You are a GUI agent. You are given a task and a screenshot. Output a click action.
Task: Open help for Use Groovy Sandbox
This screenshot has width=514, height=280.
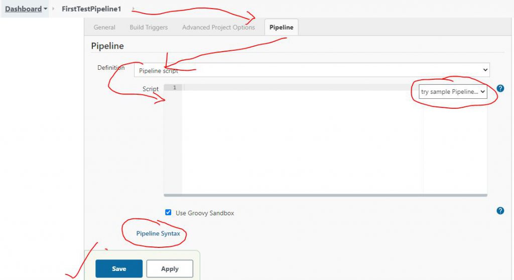pos(500,211)
